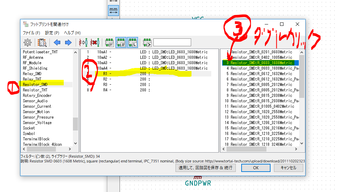Focus the footprint filter text field
The height and width of the screenshot is (192, 338).
click(x=172, y=42)
